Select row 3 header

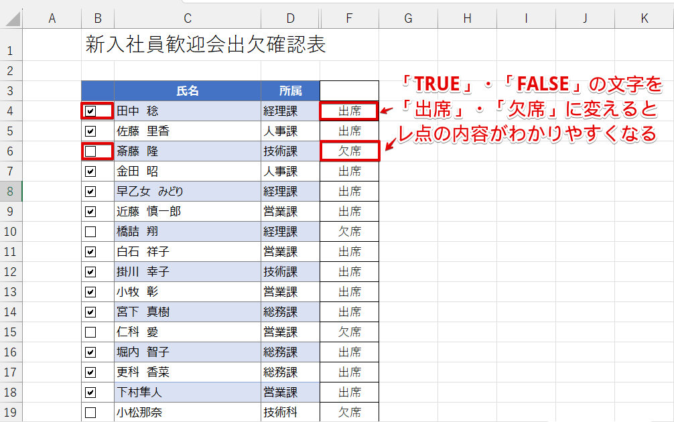point(11,91)
